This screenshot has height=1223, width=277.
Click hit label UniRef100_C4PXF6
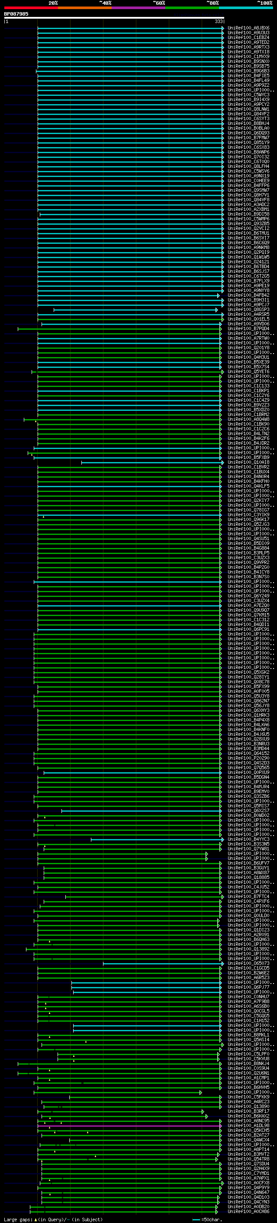(x=248, y=901)
